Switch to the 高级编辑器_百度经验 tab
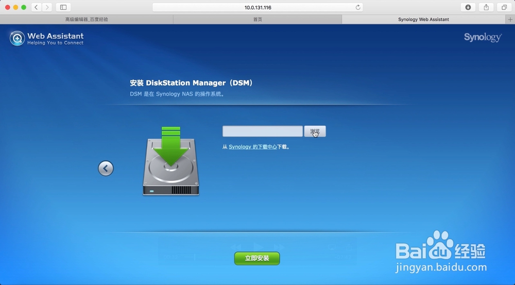Screen dimensions: 515x285 (87, 20)
